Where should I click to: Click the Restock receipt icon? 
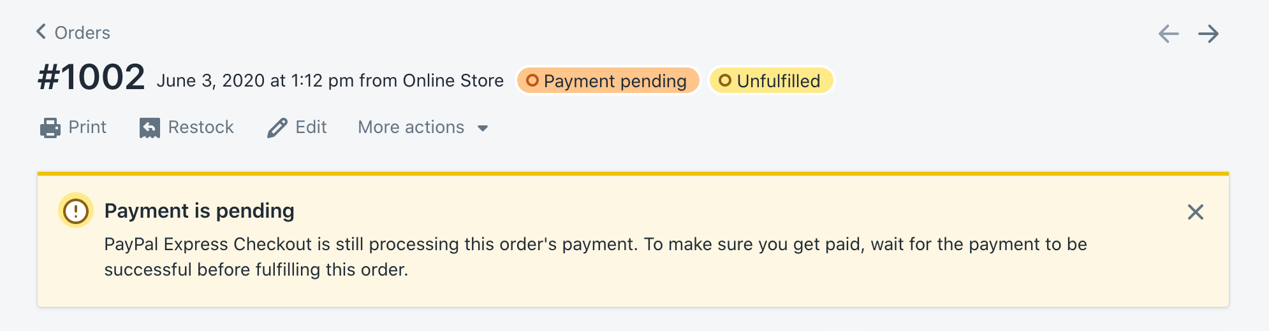[x=150, y=128]
